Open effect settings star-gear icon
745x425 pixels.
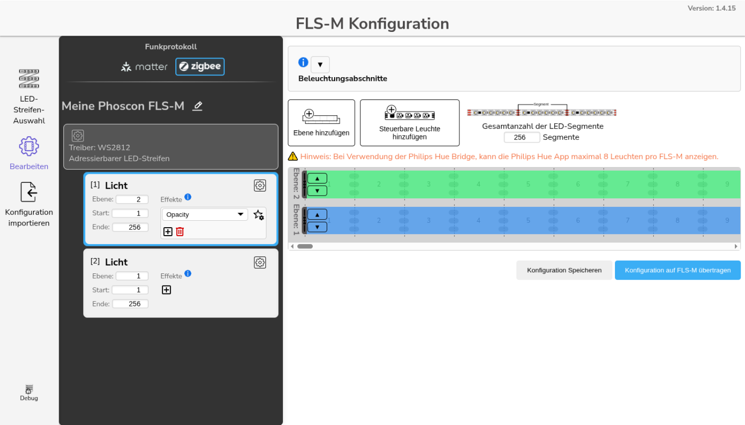point(258,215)
